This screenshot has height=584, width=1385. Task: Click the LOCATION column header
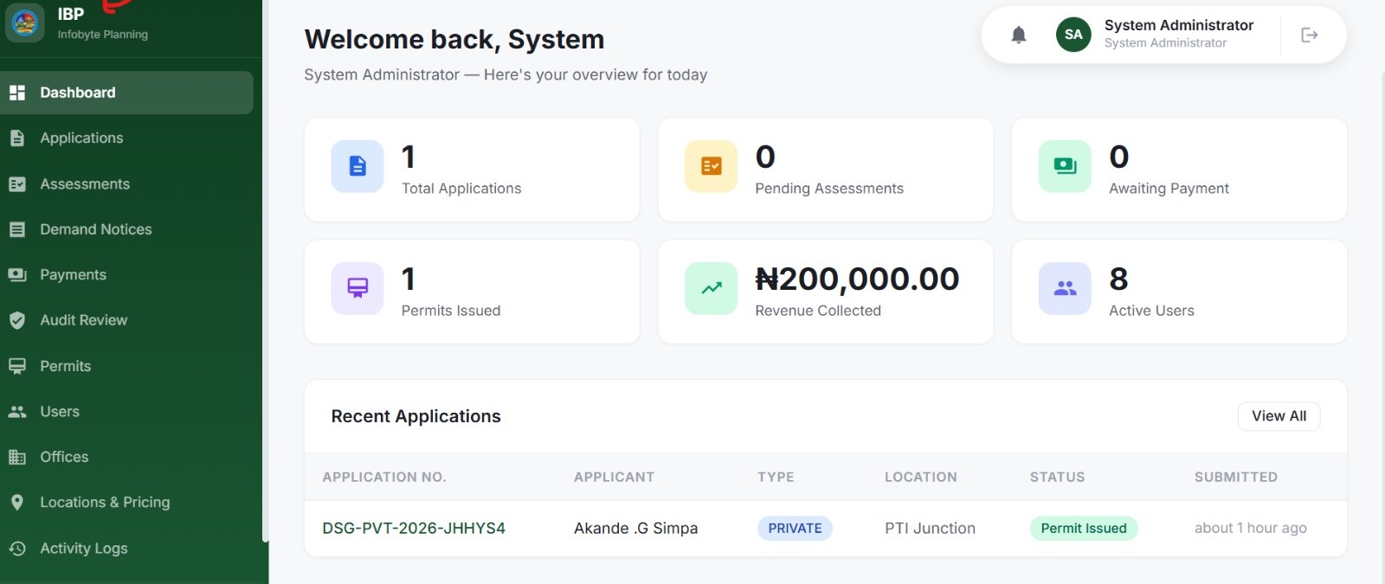coord(921,478)
